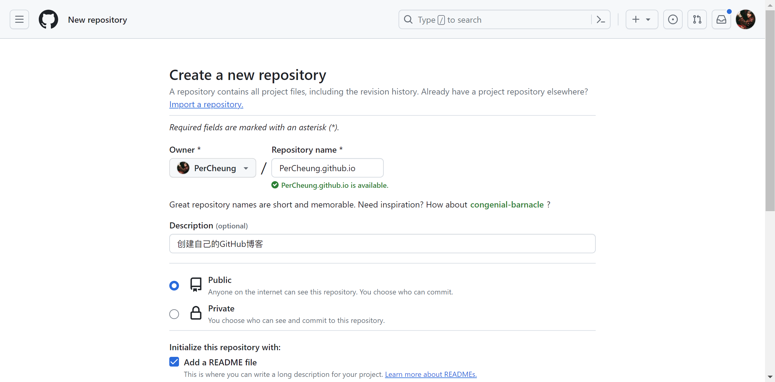Uncheck the Add a README file checkbox
The height and width of the screenshot is (382, 775).
point(174,362)
